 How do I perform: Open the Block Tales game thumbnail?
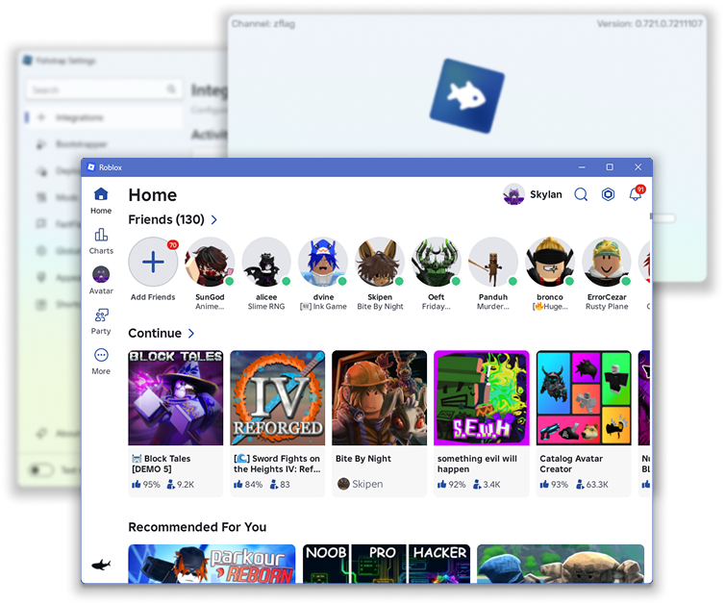point(176,398)
